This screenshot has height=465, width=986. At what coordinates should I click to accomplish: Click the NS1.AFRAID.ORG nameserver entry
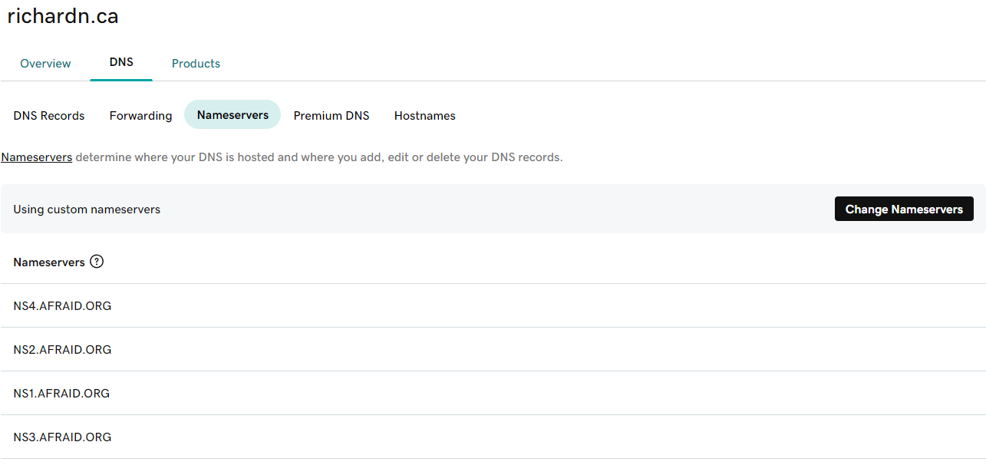point(61,394)
